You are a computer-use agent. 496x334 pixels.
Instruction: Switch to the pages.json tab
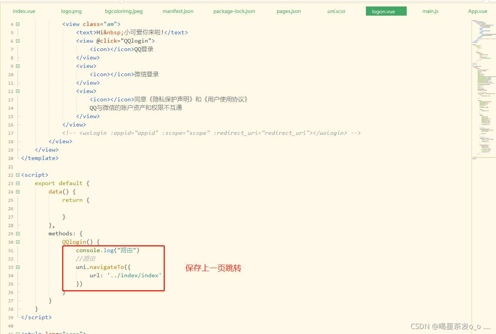[289, 11]
